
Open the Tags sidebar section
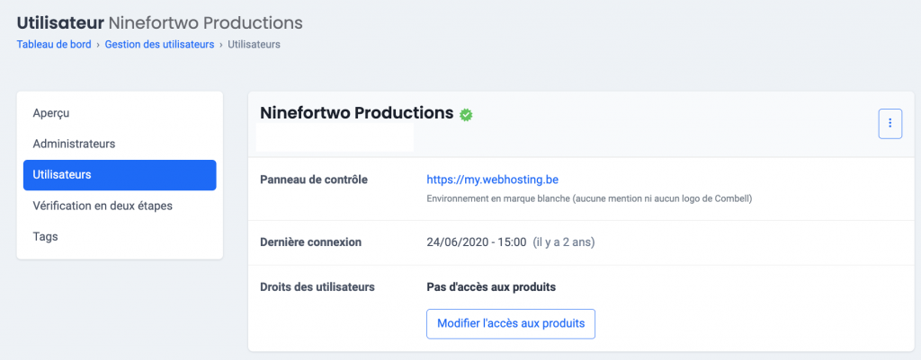(x=45, y=236)
